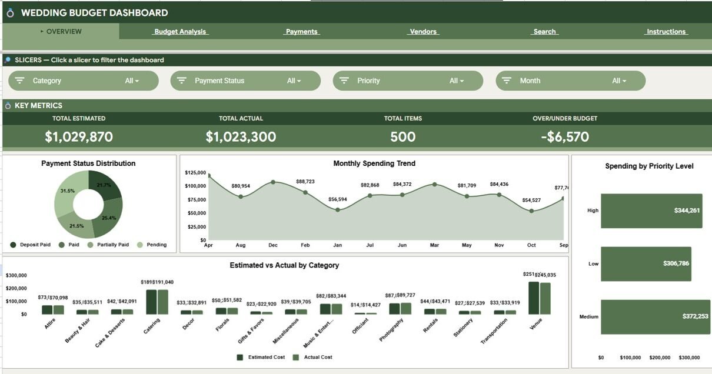
Task: Switch to the Budget Analysis tab
Action: (180, 32)
